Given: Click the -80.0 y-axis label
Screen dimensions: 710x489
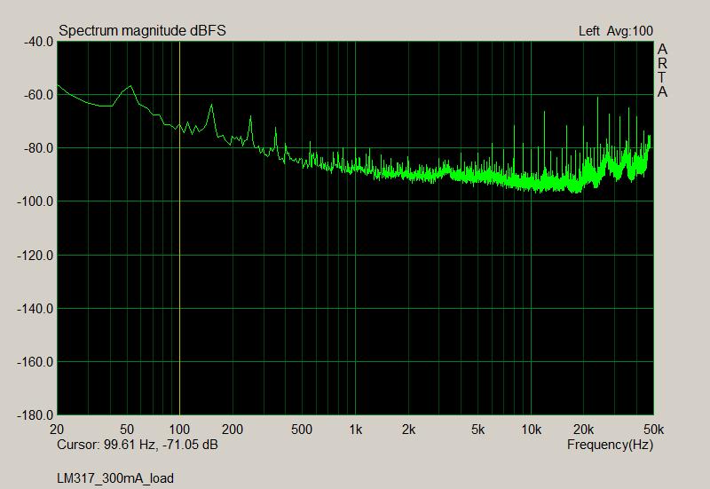Looking at the screenshot, I should coord(38,148).
